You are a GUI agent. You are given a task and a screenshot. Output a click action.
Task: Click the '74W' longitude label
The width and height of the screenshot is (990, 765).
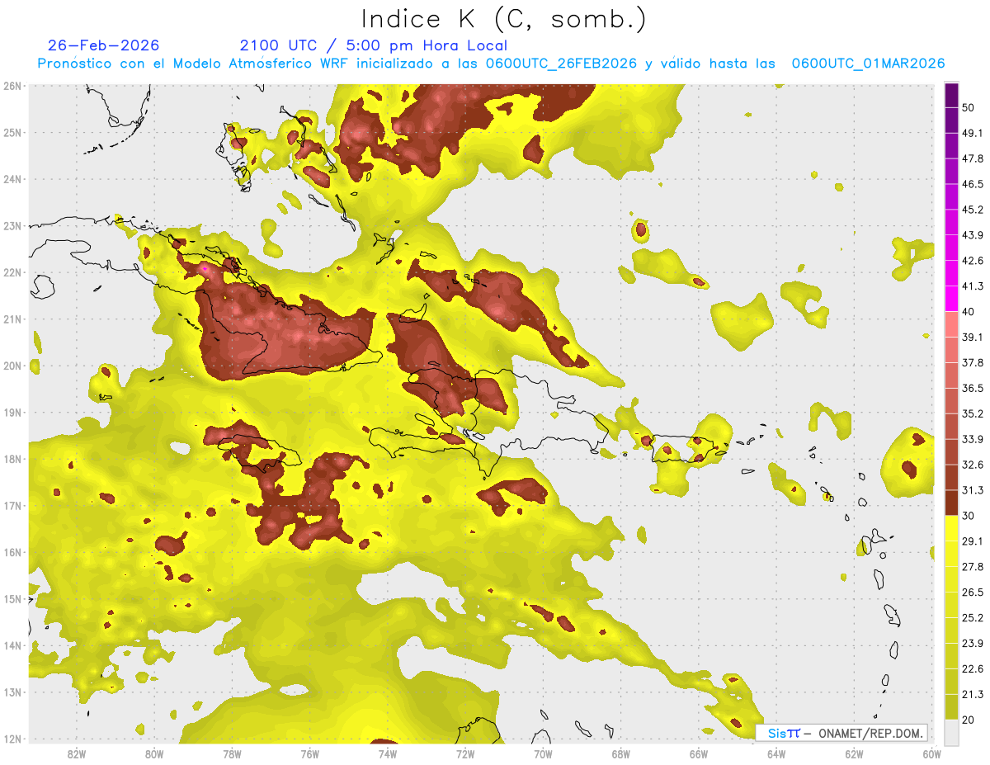[387, 754]
